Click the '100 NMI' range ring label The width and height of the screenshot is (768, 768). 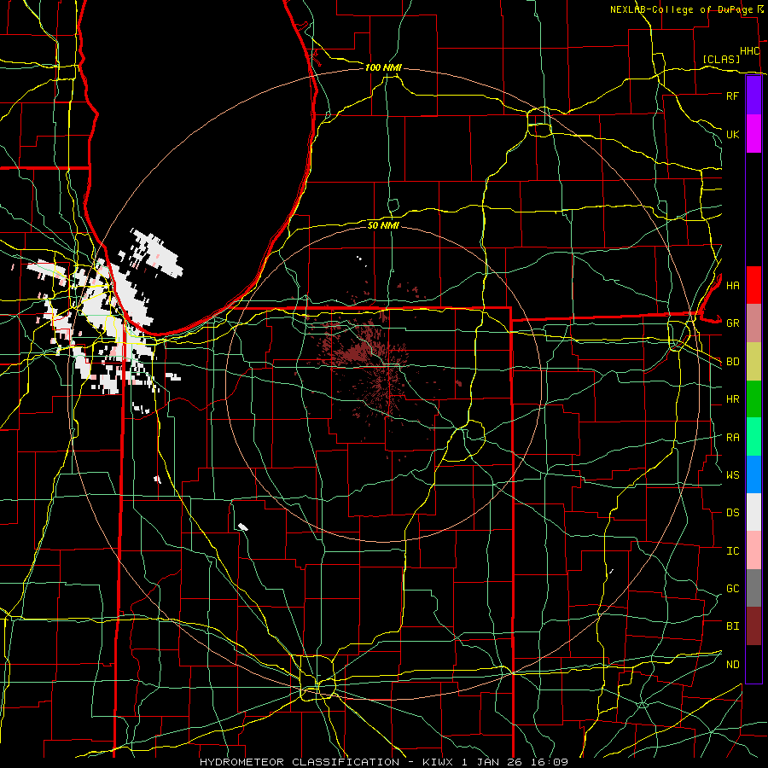pyautogui.click(x=383, y=67)
